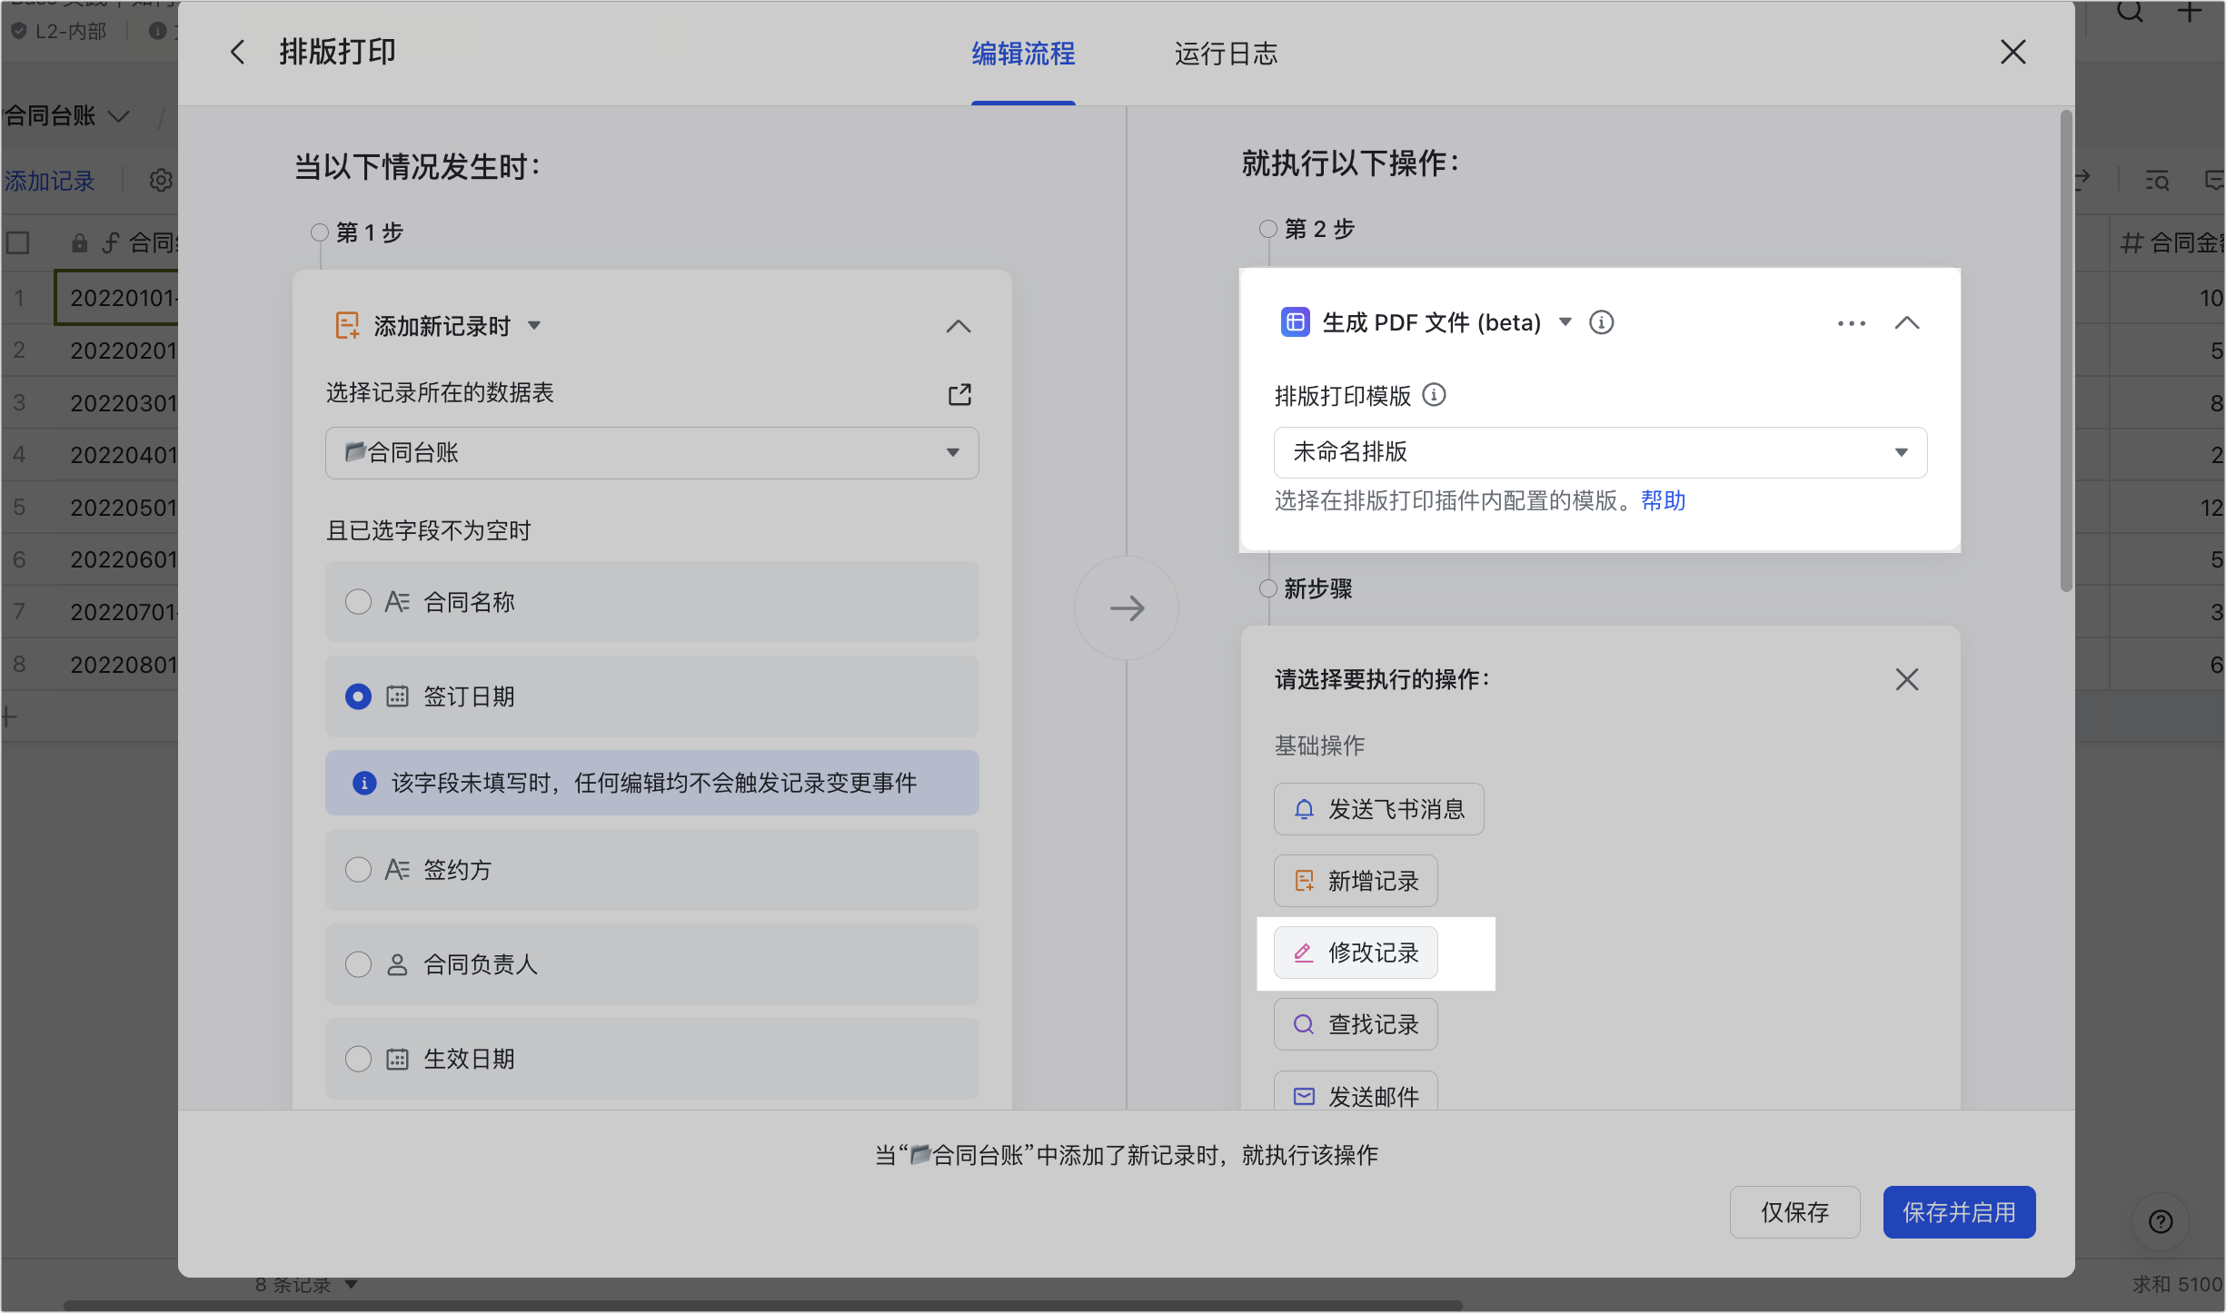Select the 合同名称 field radio button
The image size is (2226, 1313).
click(x=358, y=602)
